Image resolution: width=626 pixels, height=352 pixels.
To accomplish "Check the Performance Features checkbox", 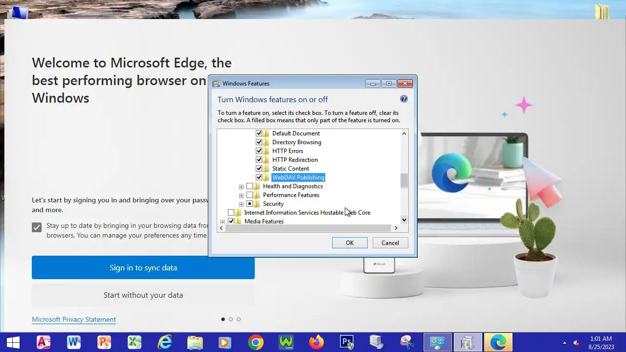I will [x=250, y=195].
